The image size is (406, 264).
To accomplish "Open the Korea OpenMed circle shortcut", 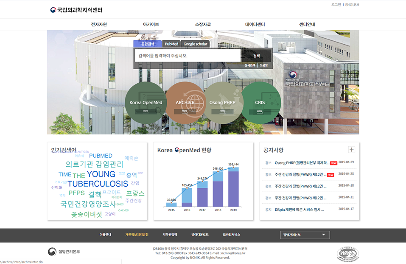I will 146,103.
